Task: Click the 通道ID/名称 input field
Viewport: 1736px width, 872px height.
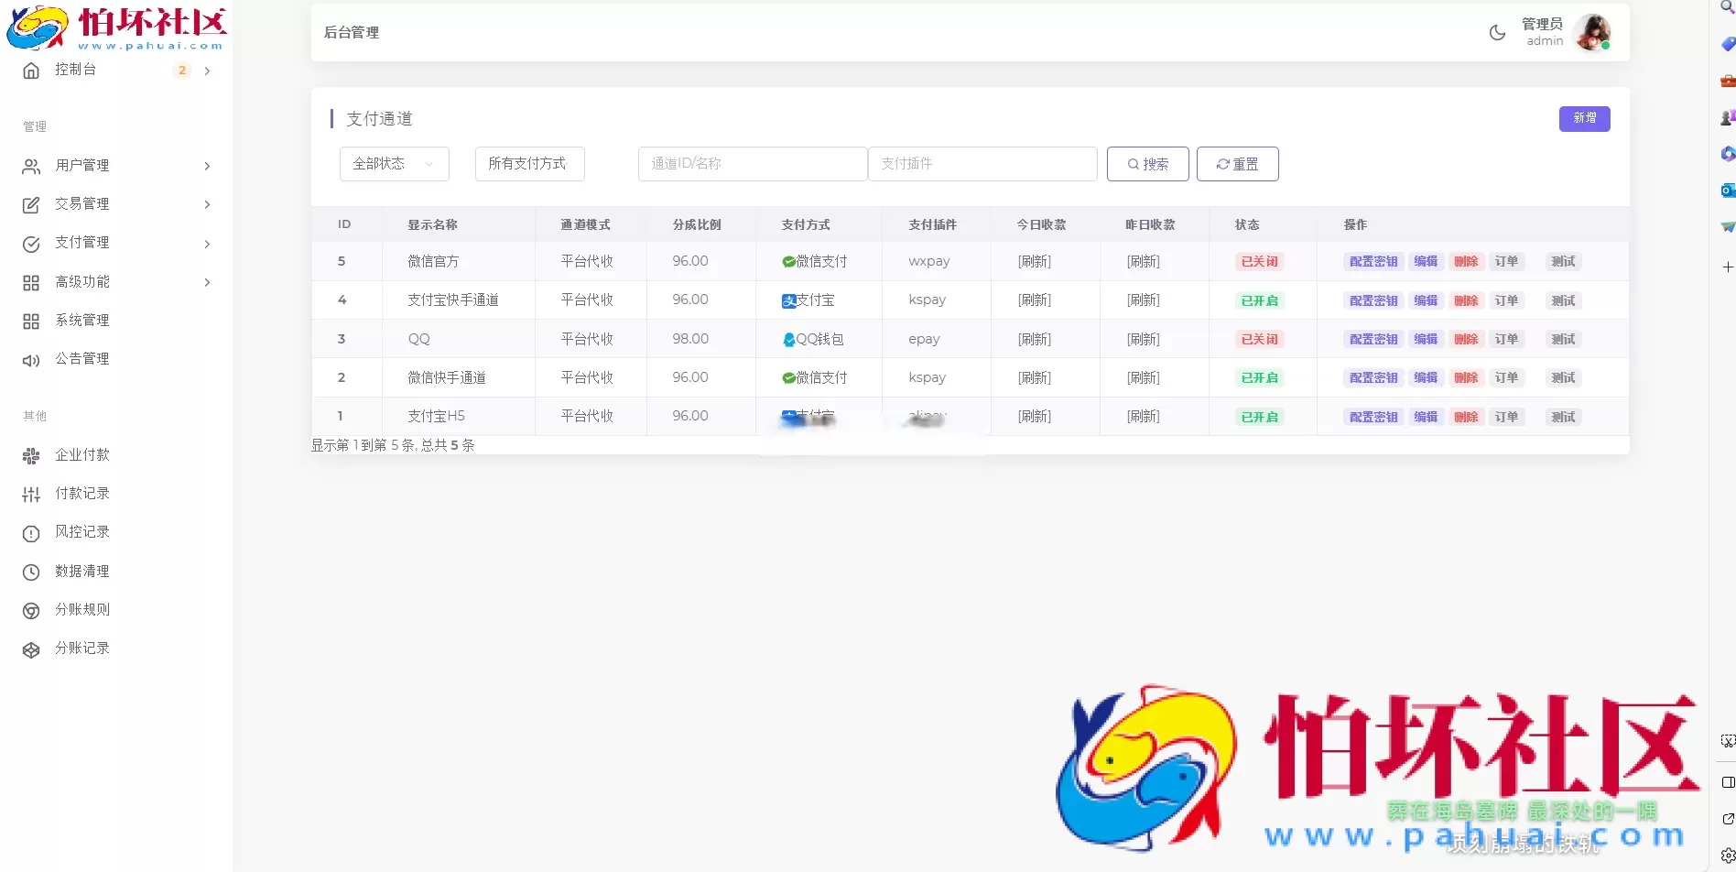Action: point(752,163)
